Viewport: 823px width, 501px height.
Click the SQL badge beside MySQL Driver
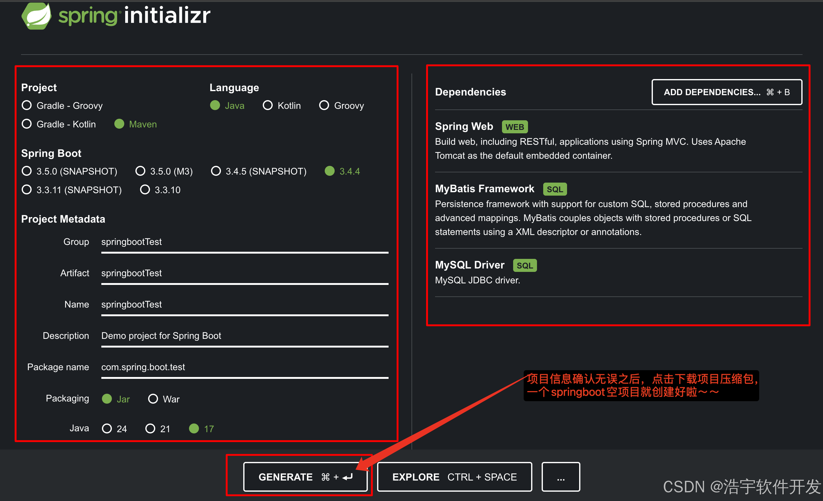tap(524, 265)
